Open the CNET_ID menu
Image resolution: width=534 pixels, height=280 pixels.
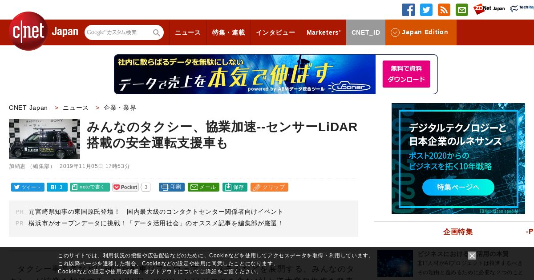(366, 32)
